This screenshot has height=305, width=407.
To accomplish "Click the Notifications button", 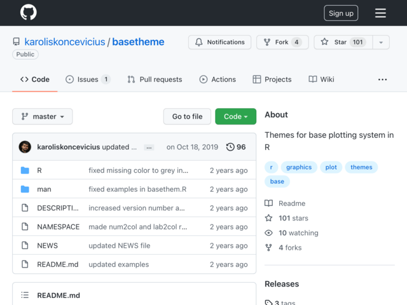I will [x=219, y=43].
